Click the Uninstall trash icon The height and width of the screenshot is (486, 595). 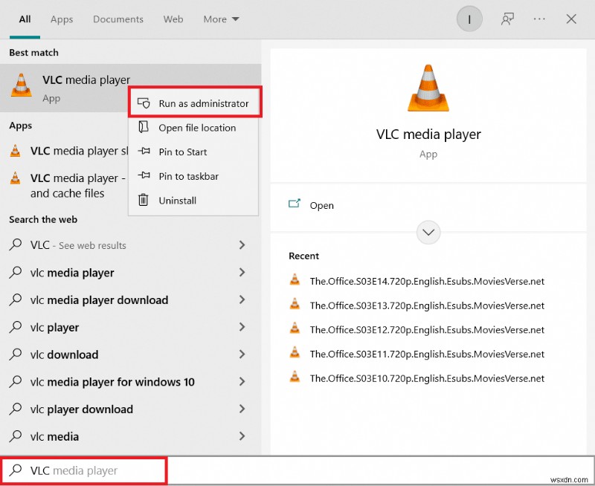tap(142, 201)
